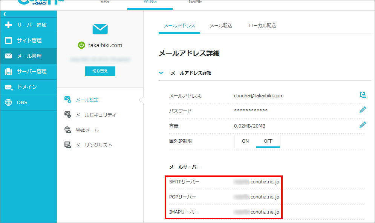Open the Webメール submenu link
The image size is (375, 223).
click(87, 130)
